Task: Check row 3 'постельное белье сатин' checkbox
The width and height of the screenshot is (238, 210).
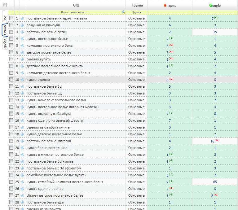Action: pyautogui.click(x=11, y=32)
